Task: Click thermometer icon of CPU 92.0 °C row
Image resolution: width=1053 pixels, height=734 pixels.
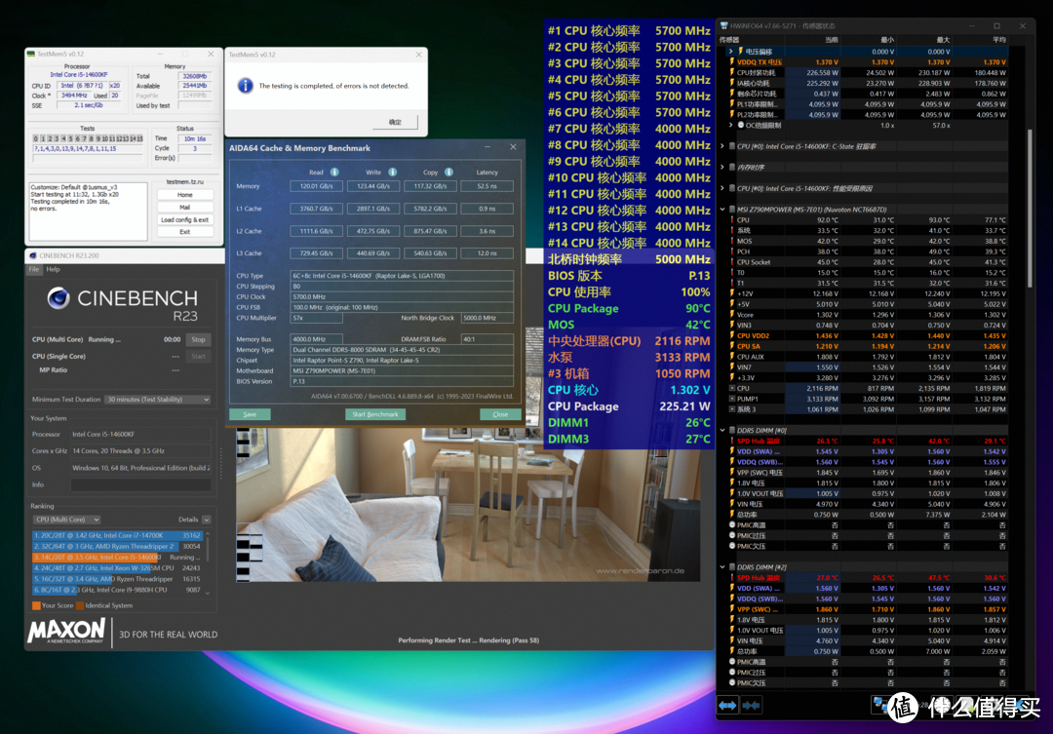Action: [x=732, y=219]
